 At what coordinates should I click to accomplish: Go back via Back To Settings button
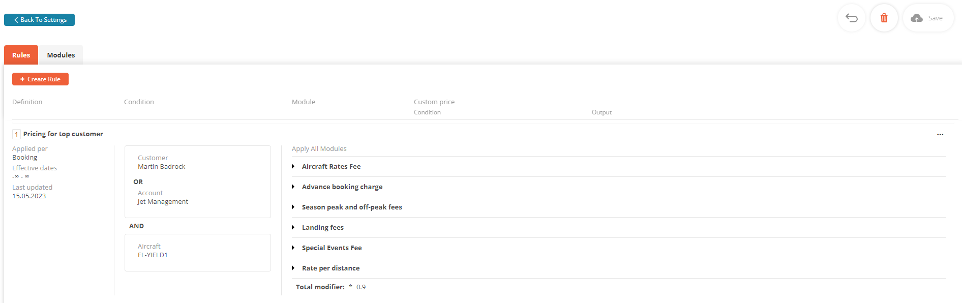39,20
